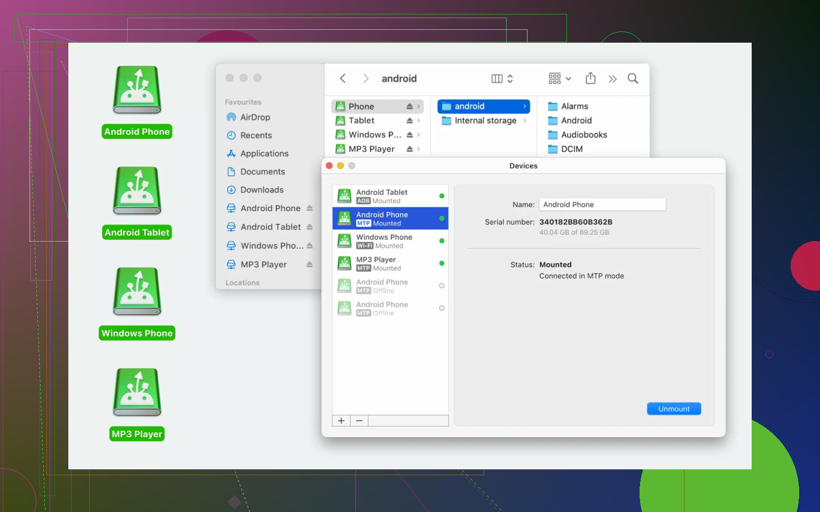Open the Finder group-by options dropdown
Viewport: 820px width, 512px height.
pyautogui.click(x=559, y=78)
